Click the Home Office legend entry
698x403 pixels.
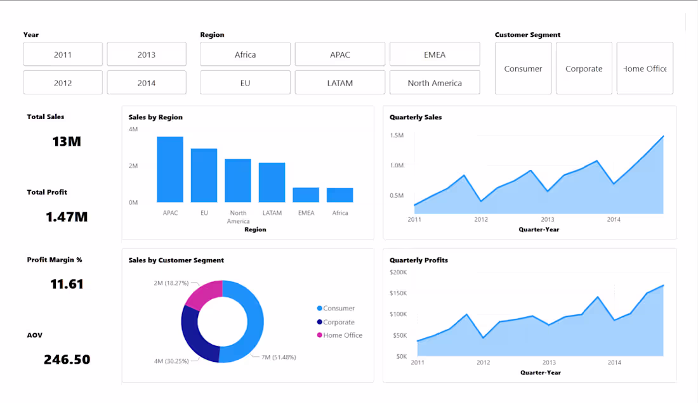[x=341, y=335]
